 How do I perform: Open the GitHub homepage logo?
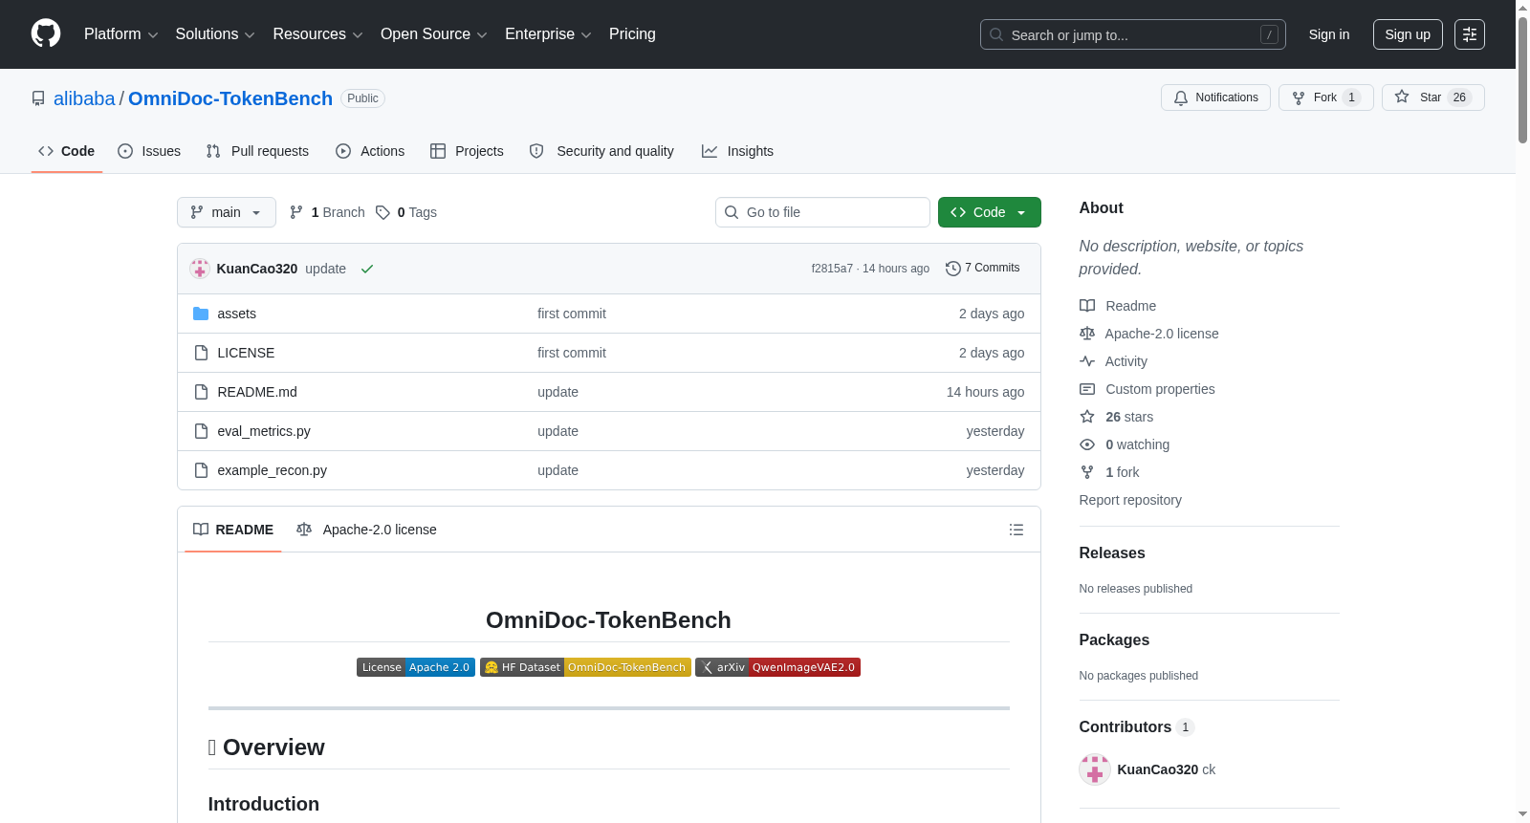pos(46,34)
